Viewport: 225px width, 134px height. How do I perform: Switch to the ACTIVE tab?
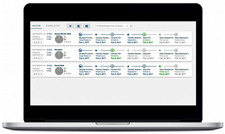36,26
